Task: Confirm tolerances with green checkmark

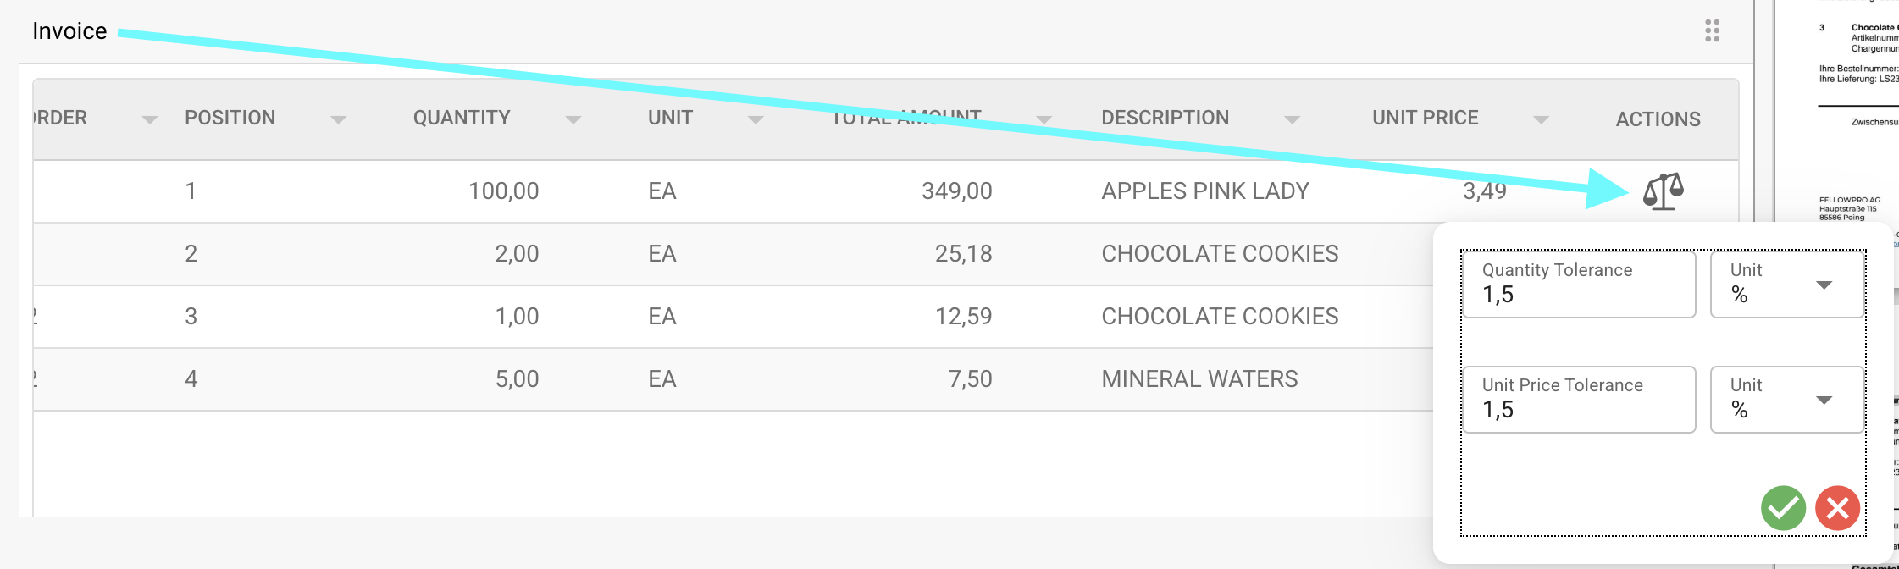Action: pos(1783,508)
